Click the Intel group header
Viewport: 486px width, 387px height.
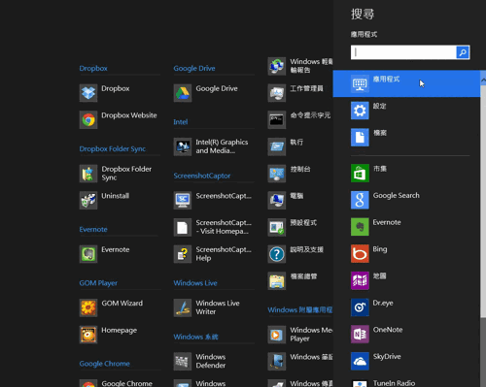[181, 122]
